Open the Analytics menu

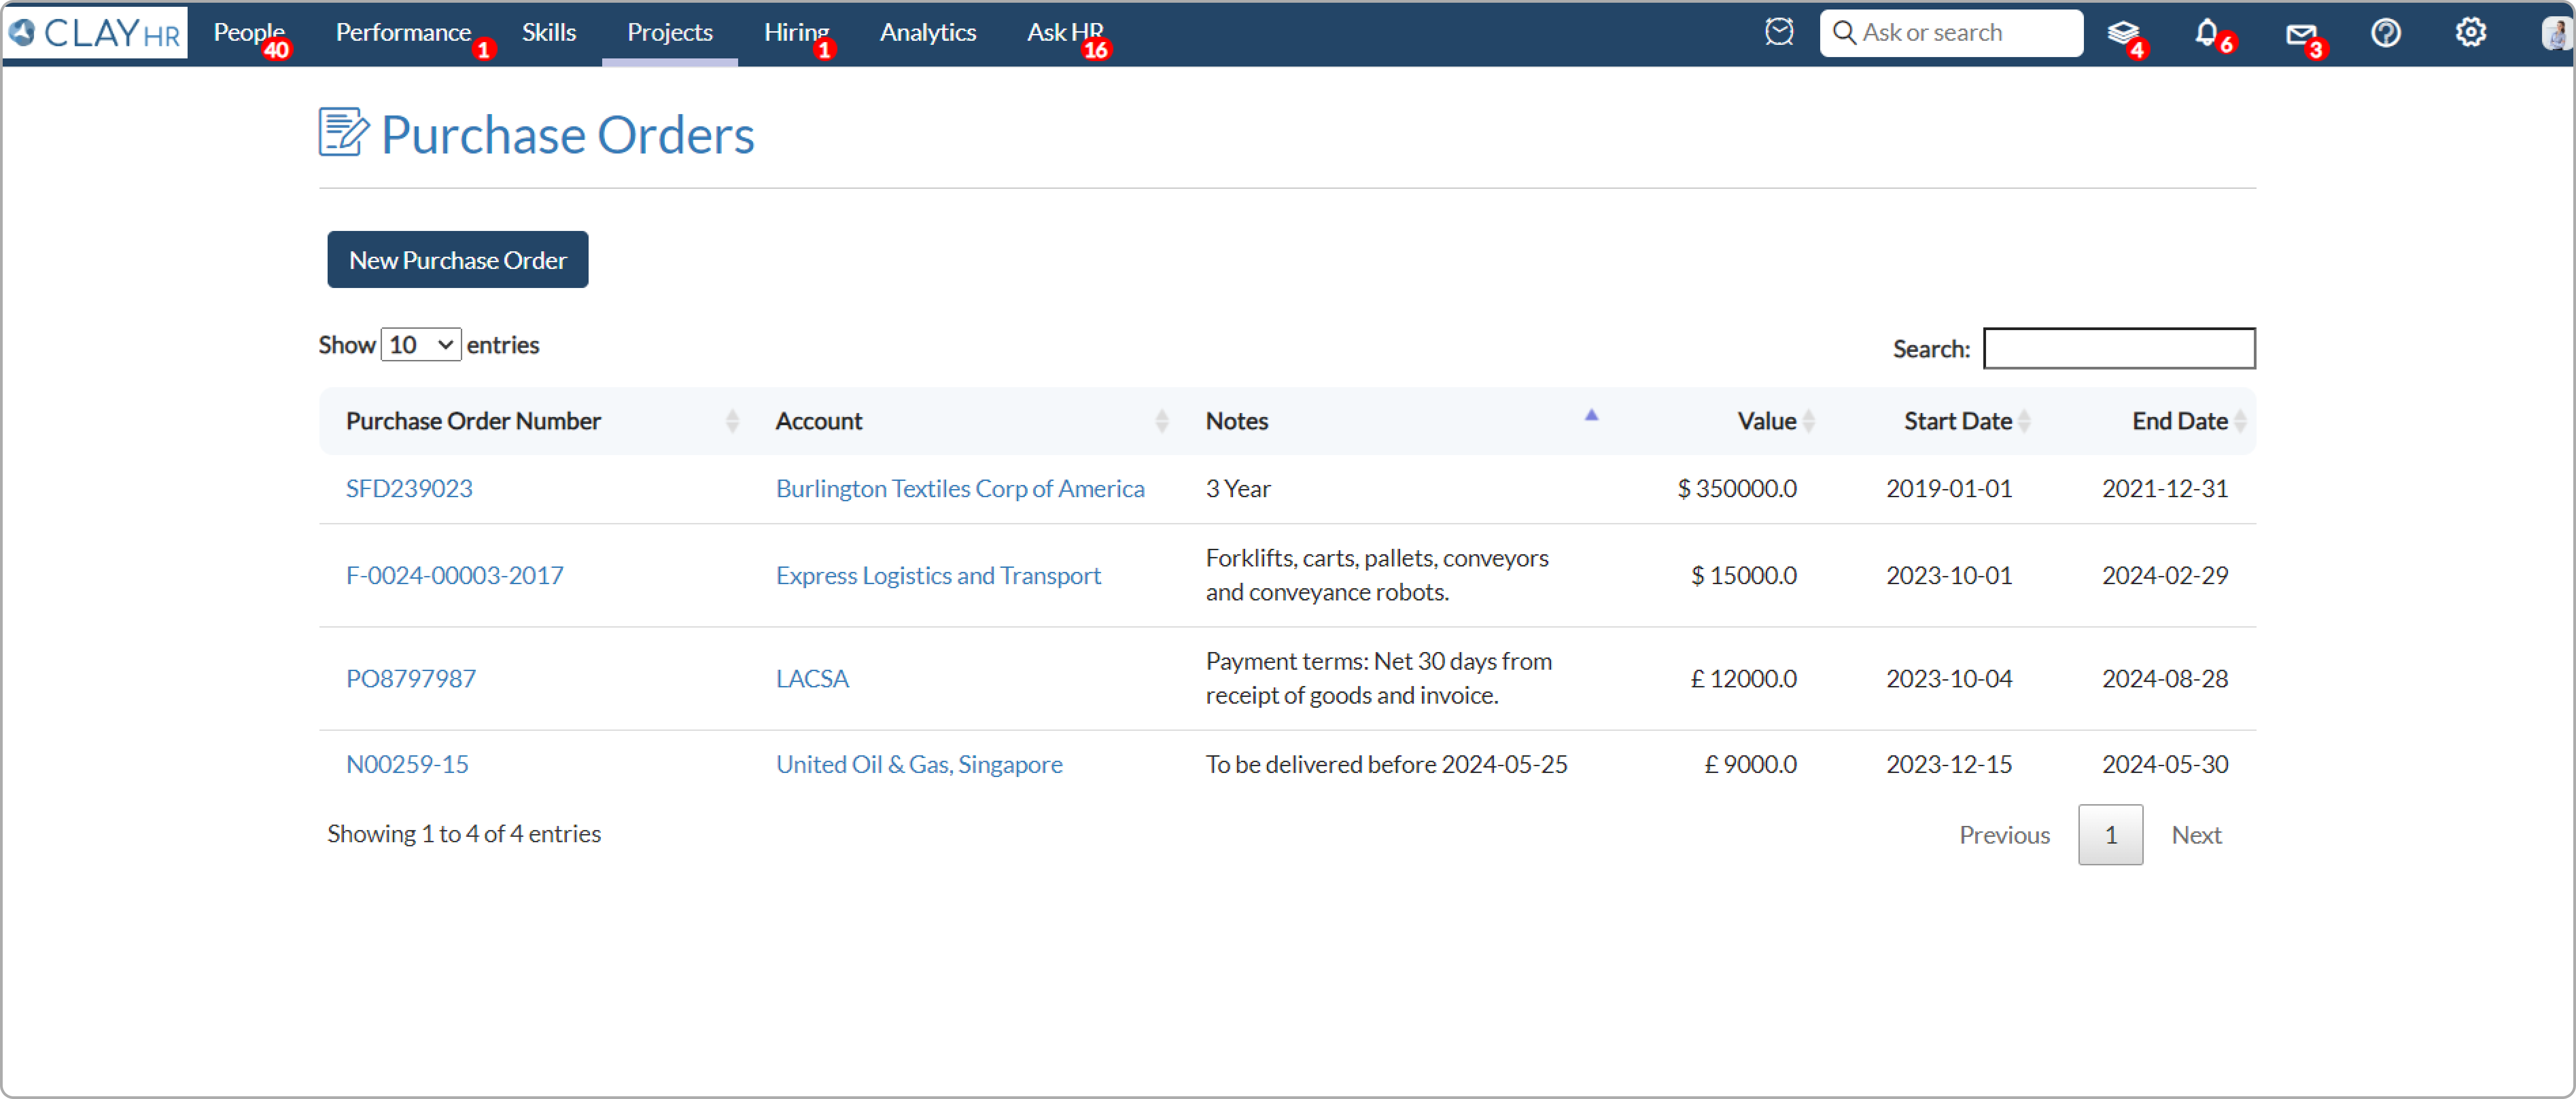tap(928, 33)
